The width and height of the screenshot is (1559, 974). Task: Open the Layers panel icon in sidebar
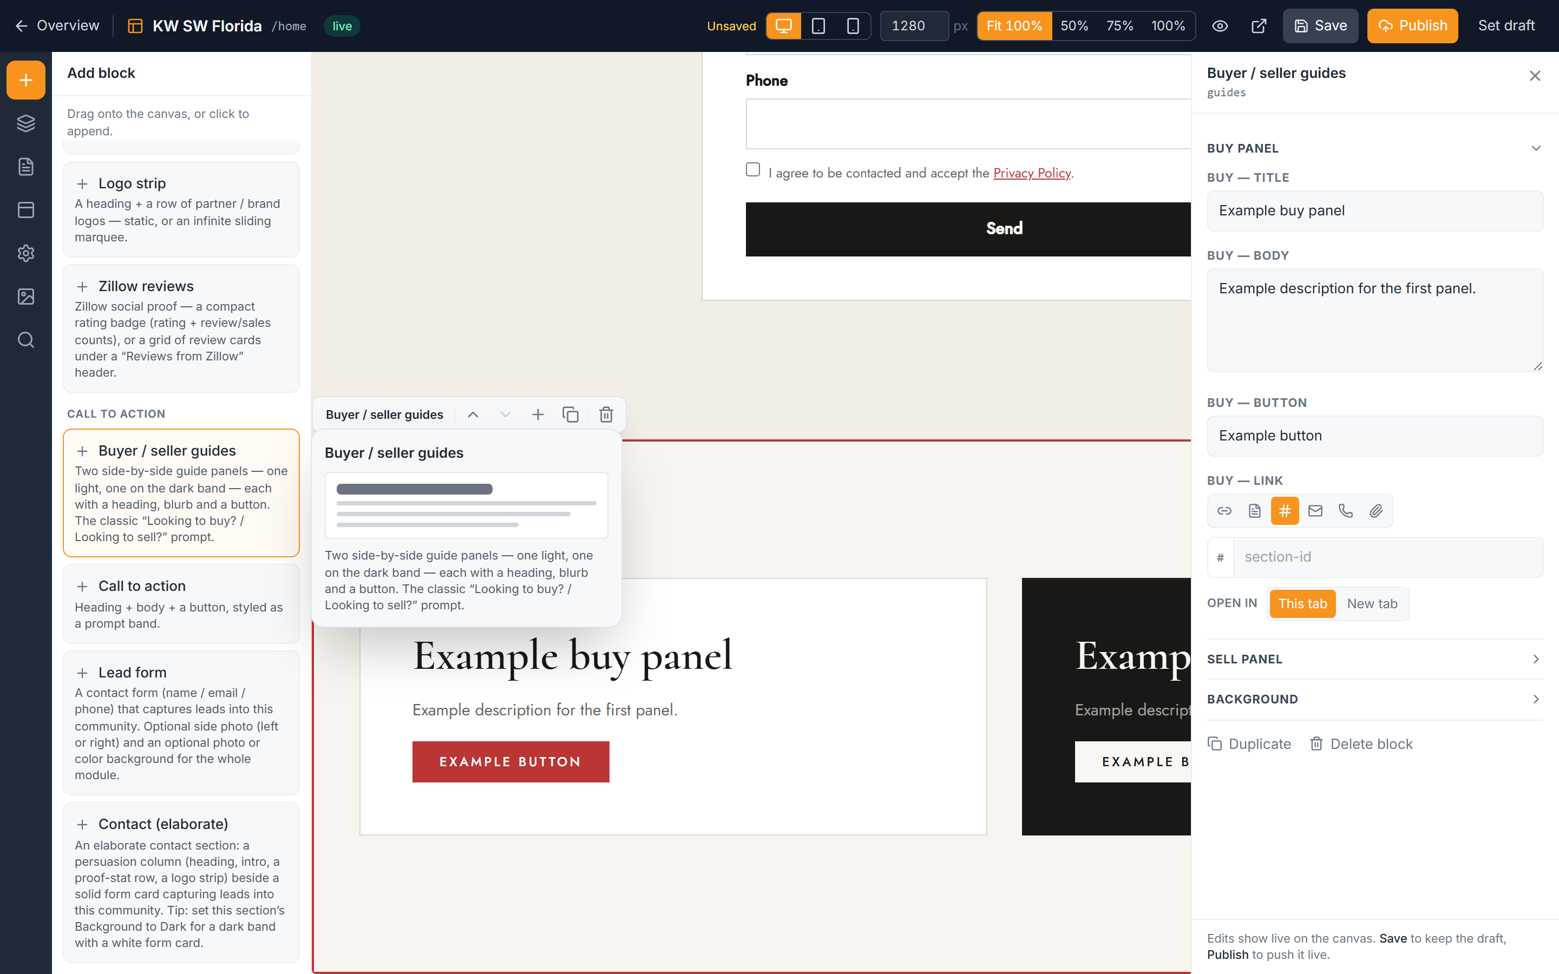(x=26, y=123)
